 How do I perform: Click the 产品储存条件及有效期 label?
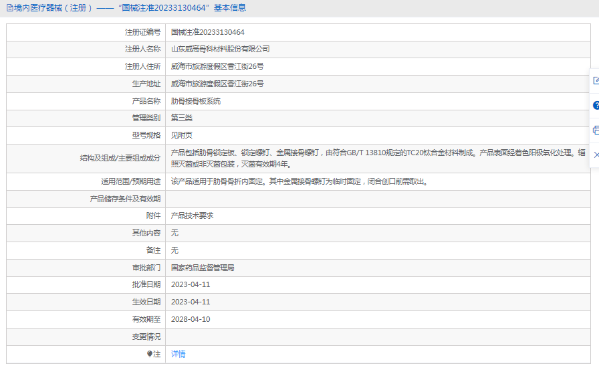(125, 199)
